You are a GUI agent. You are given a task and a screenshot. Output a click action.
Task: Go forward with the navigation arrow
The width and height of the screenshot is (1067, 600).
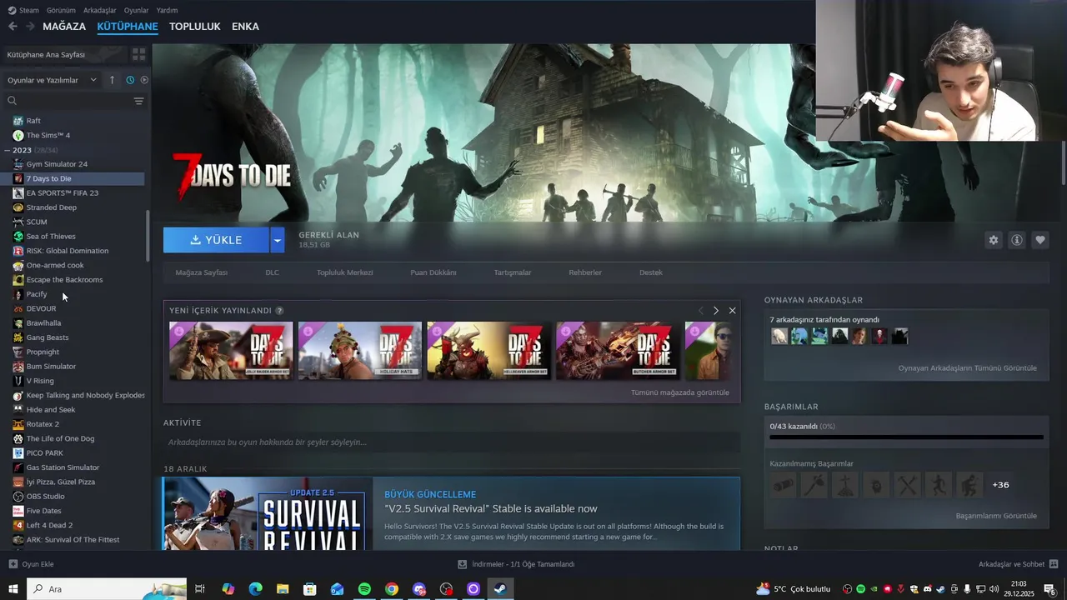[x=30, y=27]
